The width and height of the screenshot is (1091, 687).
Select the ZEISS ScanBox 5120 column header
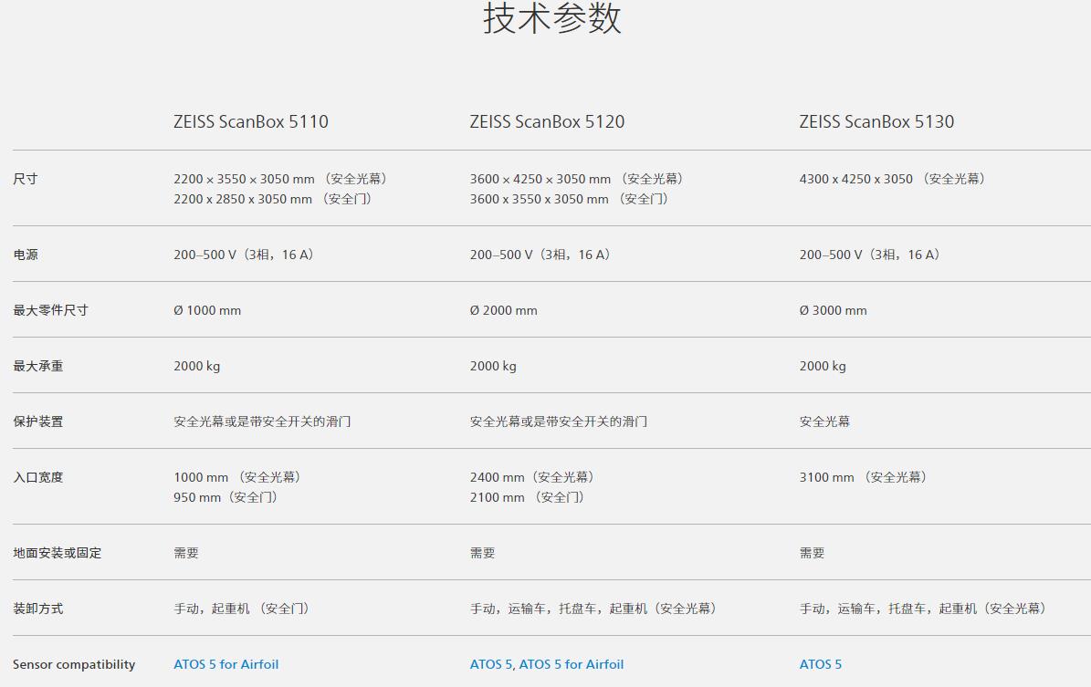548,121
